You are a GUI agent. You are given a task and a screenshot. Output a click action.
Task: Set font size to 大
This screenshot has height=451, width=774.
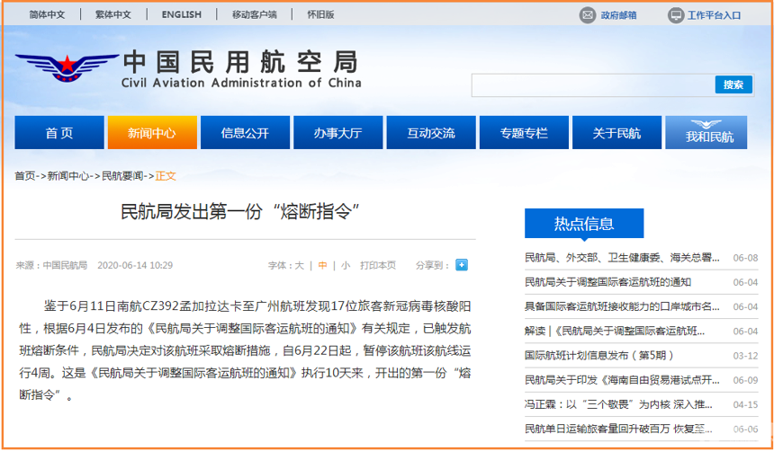[x=300, y=266]
